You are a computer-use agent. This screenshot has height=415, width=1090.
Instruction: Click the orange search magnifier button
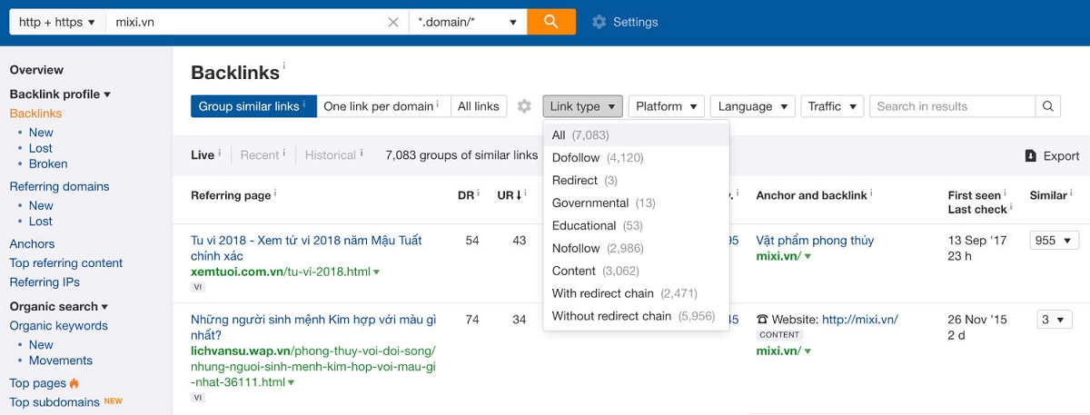[551, 22]
